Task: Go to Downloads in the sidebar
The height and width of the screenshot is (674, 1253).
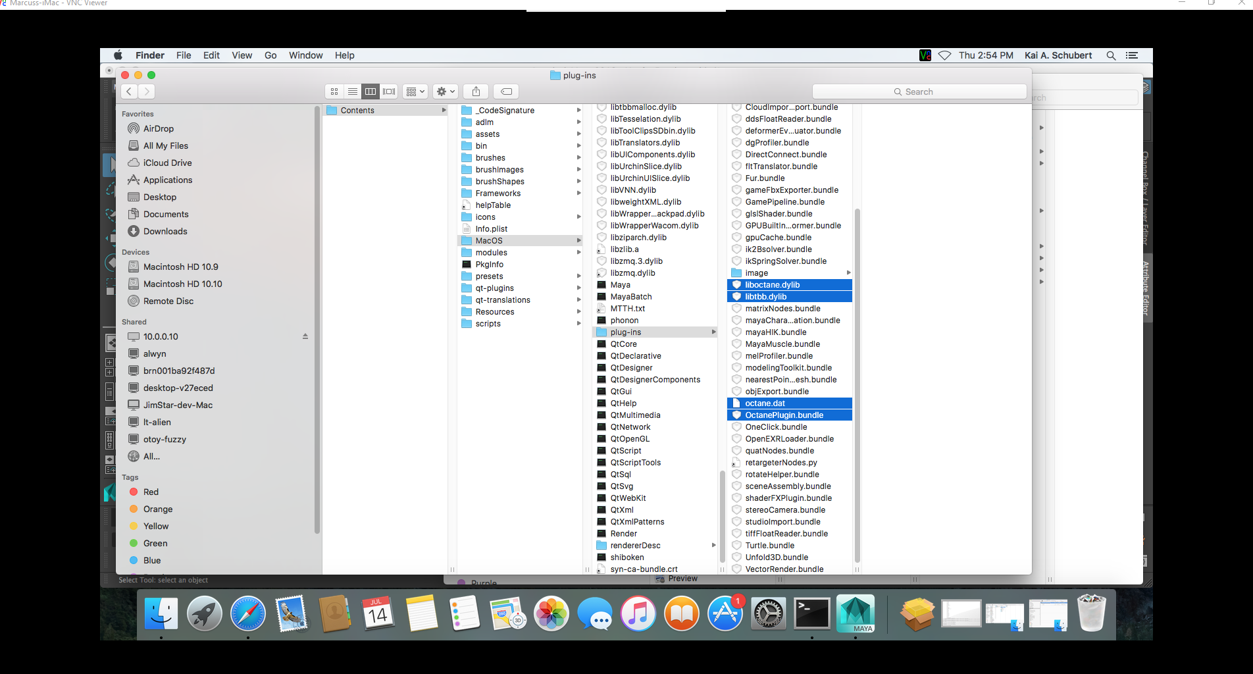Action: (165, 231)
